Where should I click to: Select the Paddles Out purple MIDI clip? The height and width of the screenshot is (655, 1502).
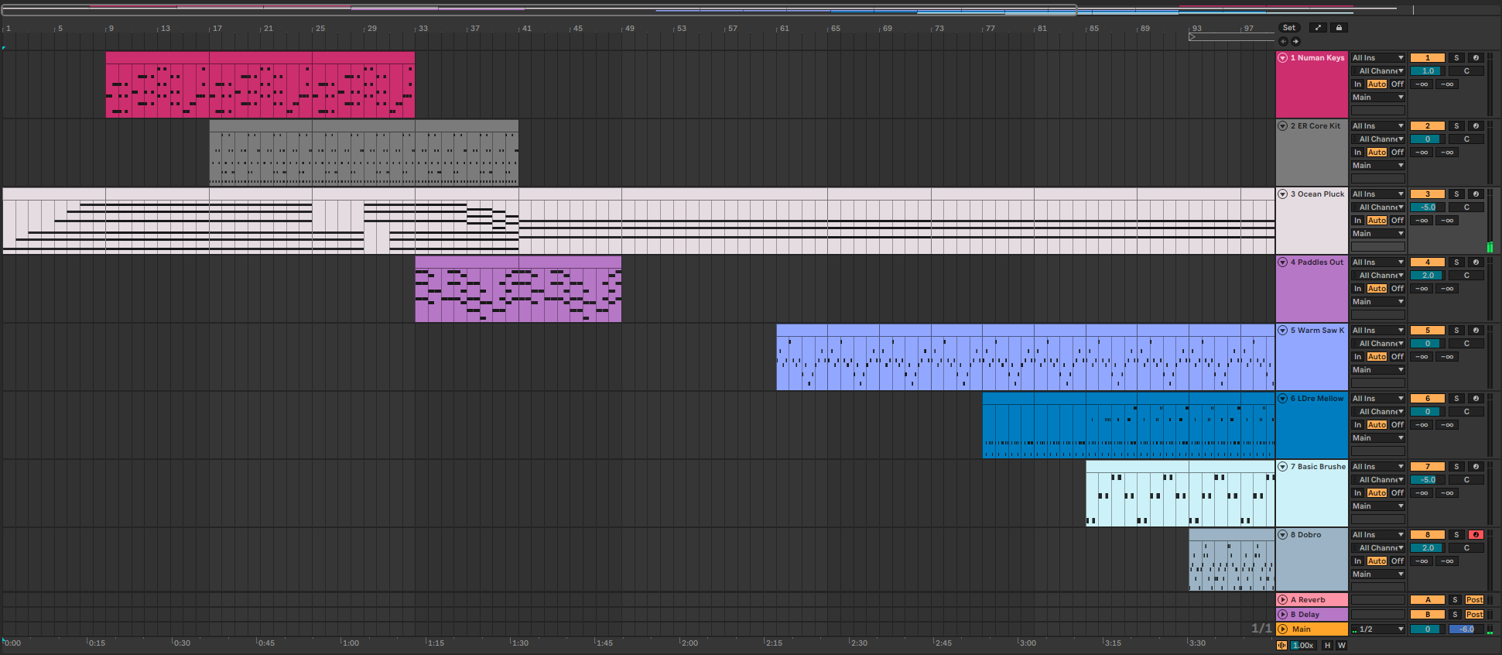[518, 289]
